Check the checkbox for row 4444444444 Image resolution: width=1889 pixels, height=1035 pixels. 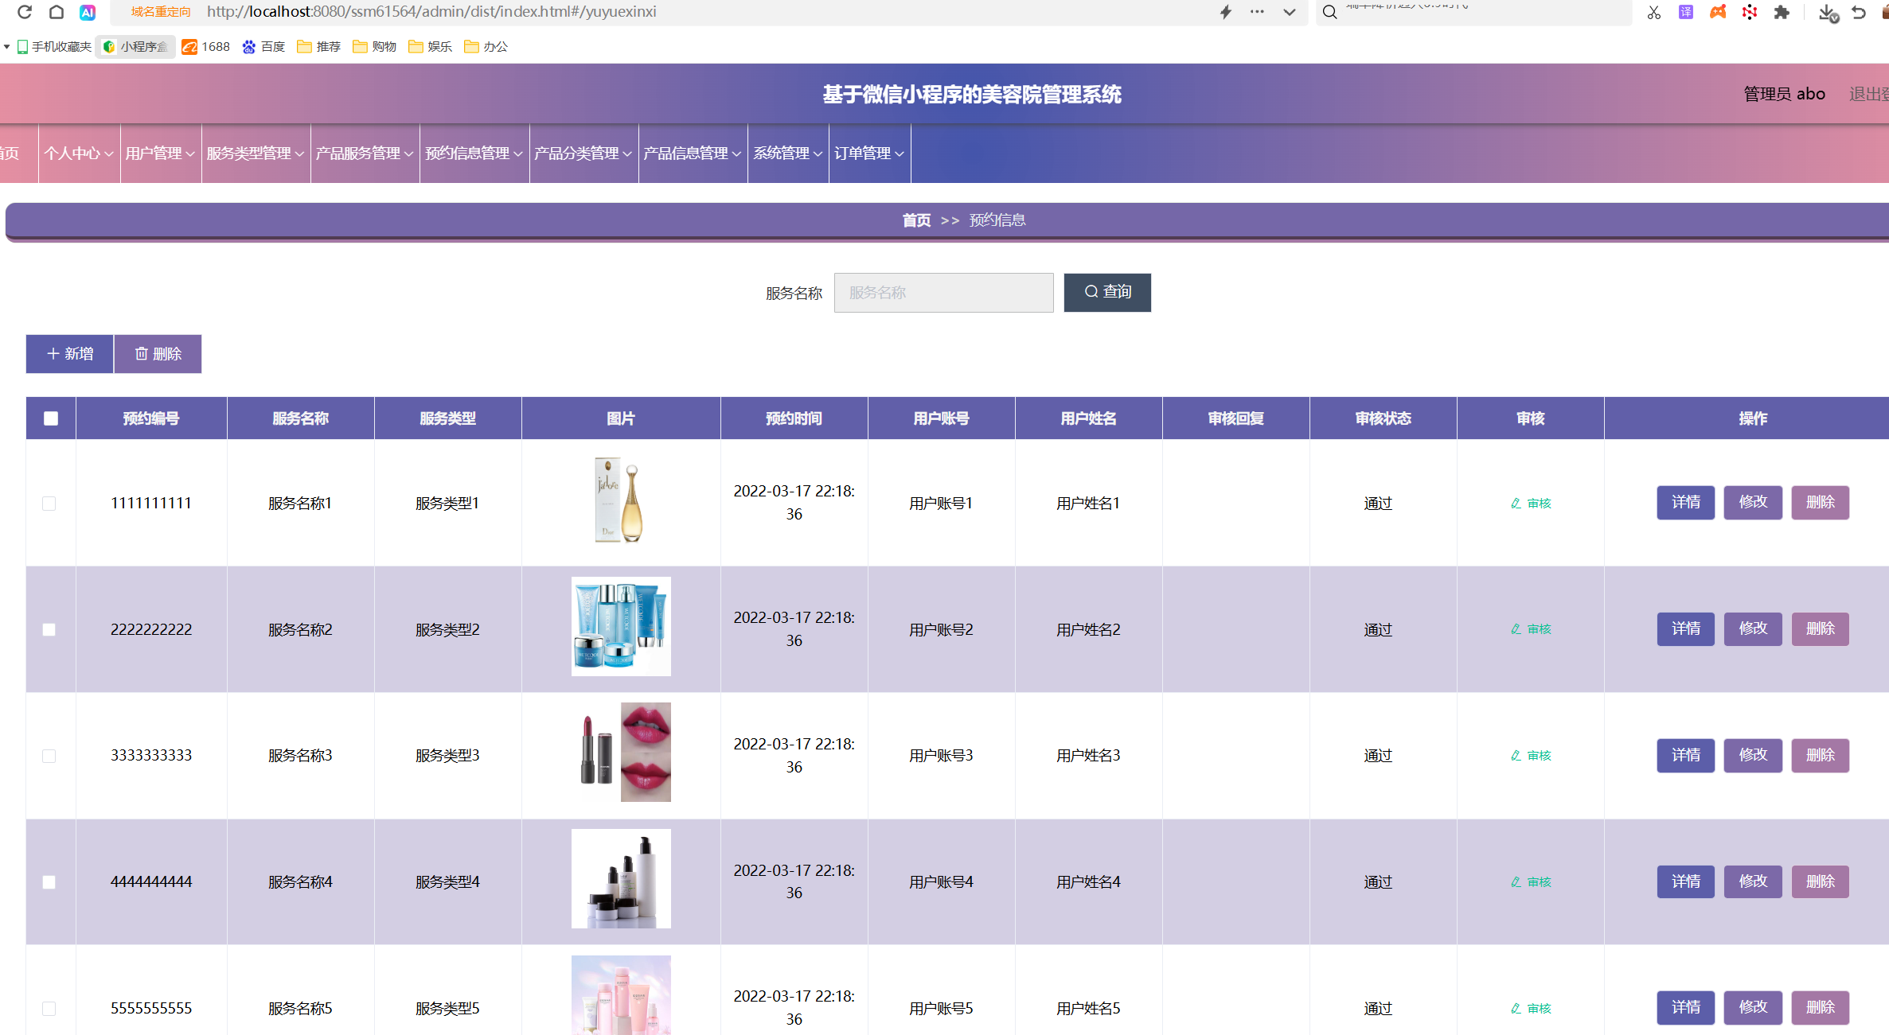point(49,882)
